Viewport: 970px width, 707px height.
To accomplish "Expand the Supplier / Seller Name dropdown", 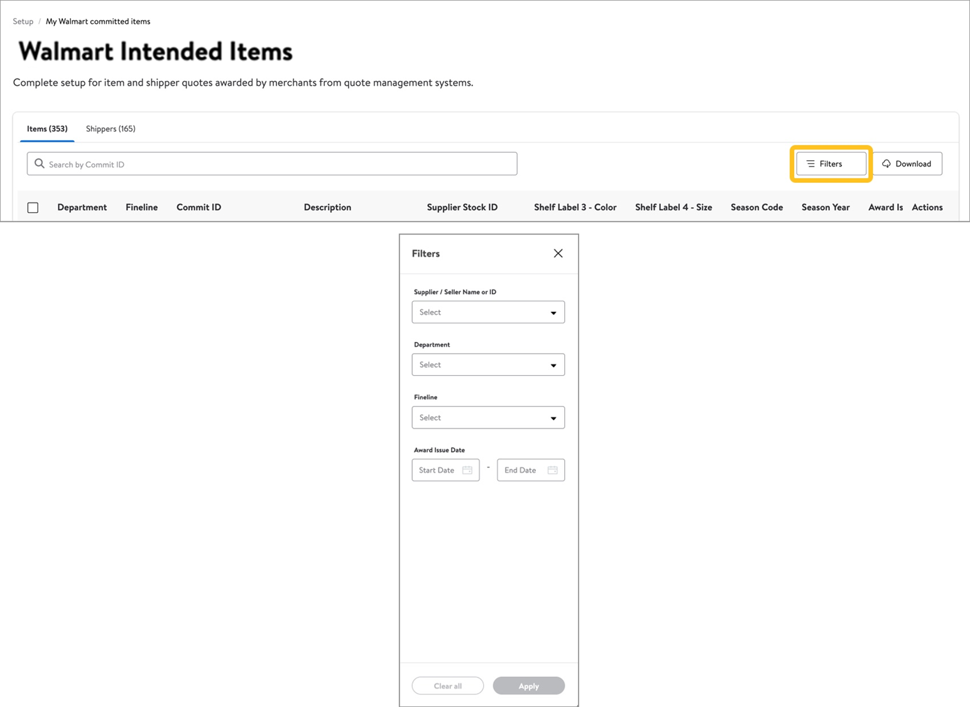I will click(488, 312).
